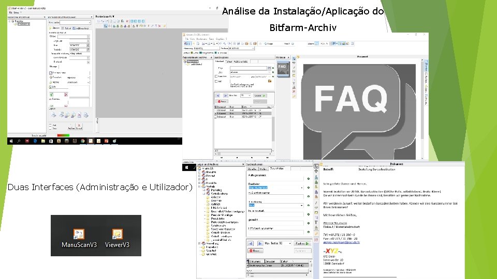Click Search button in Viewer search panel
Image resolution: width=497 pixels, height=279 pixels.
pos(260,96)
